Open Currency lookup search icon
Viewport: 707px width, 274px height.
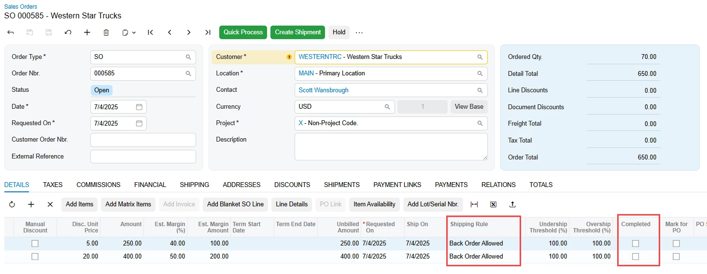coord(387,107)
